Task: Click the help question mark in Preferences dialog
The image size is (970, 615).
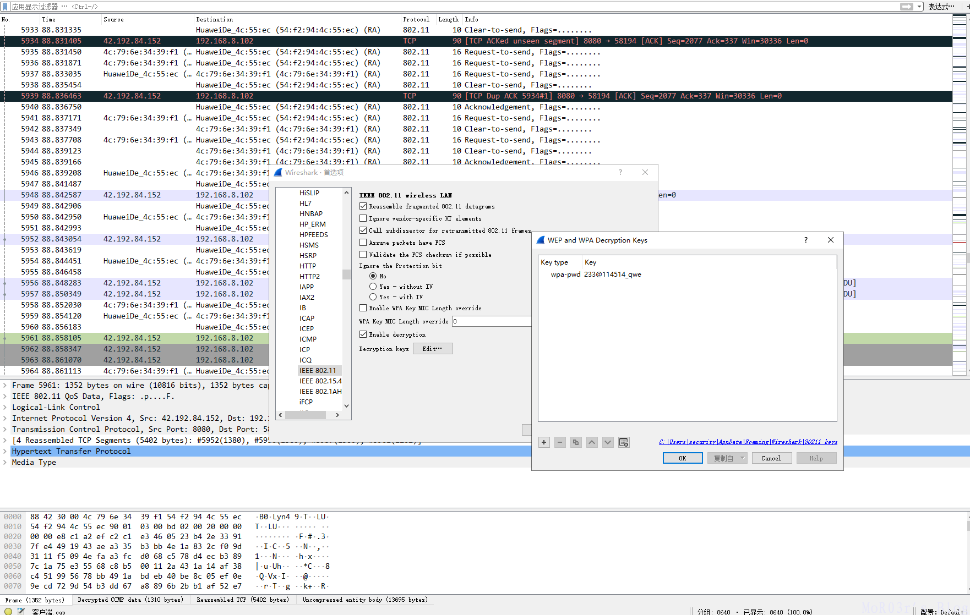Action: click(620, 172)
